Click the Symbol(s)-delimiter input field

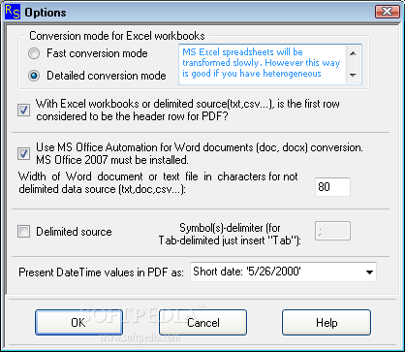[x=332, y=231]
